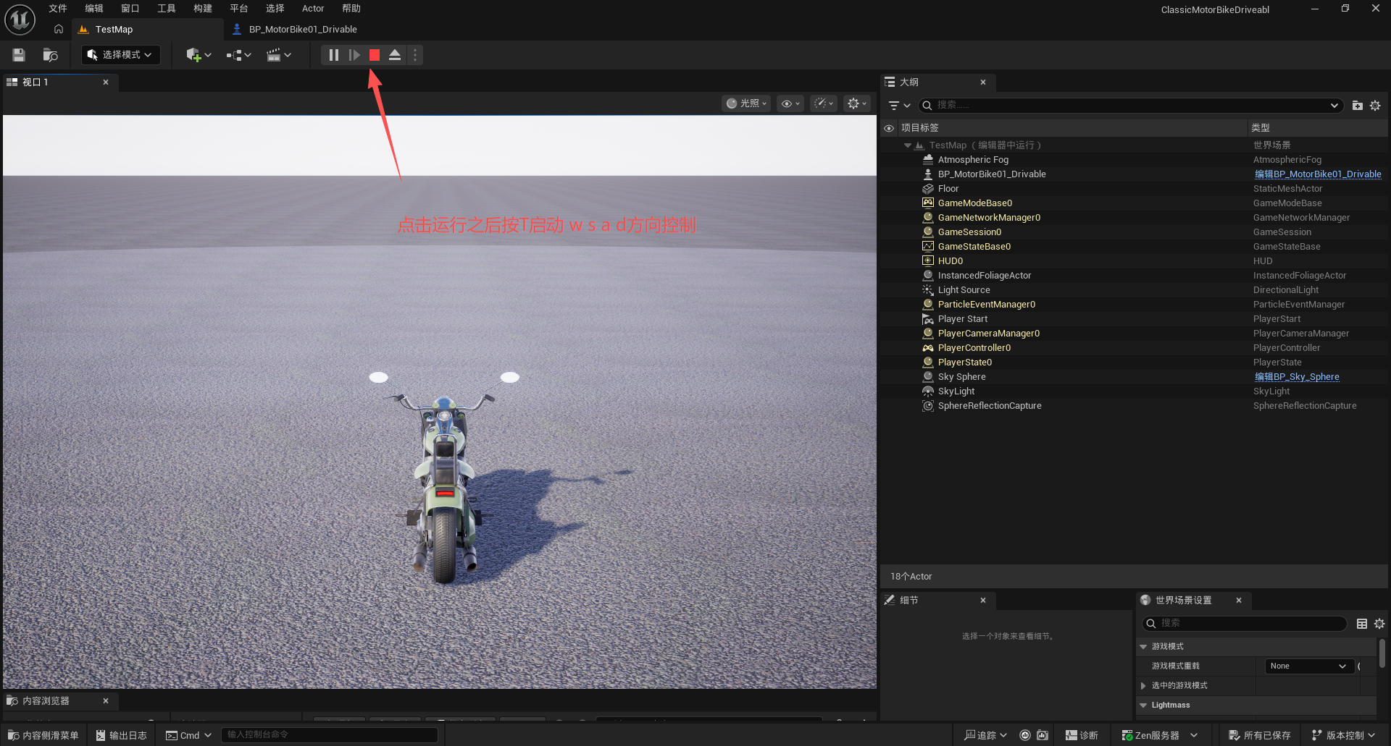Open the viewport lighting view mode dropdown

[x=746, y=103]
